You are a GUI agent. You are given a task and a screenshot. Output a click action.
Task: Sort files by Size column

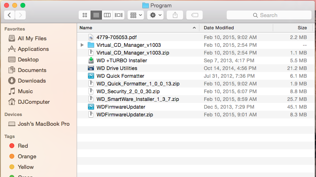coord(293,28)
